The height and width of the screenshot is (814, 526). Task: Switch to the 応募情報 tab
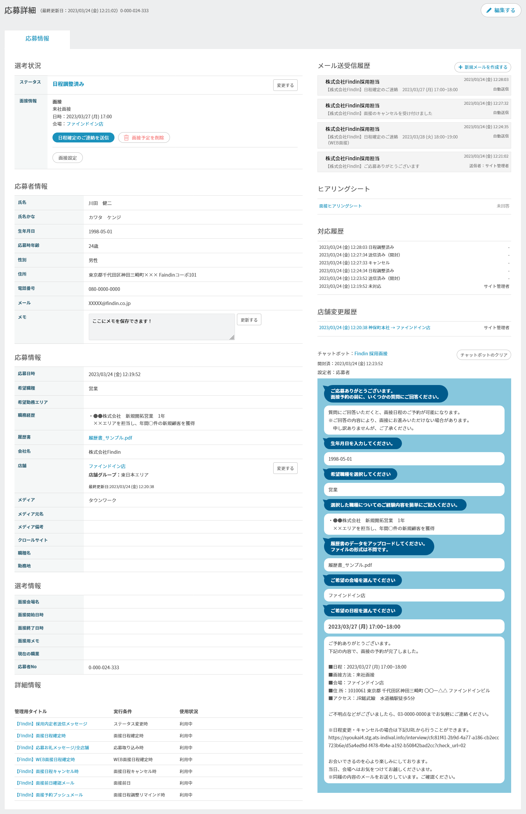(37, 39)
